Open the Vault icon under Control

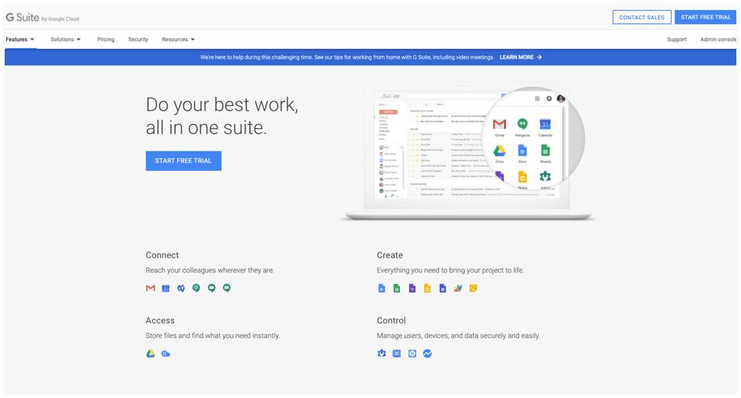(x=396, y=353)
